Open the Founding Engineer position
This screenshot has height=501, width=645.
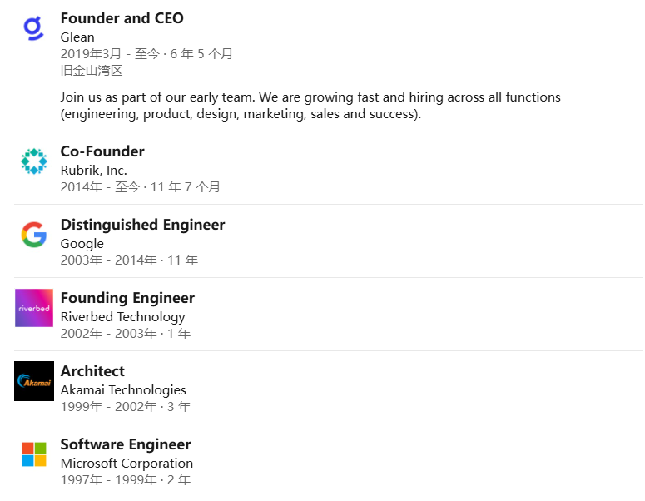tap(127, 298)
